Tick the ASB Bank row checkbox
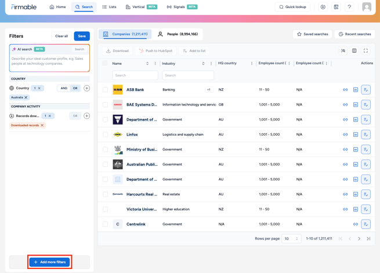 pos(105,90)
